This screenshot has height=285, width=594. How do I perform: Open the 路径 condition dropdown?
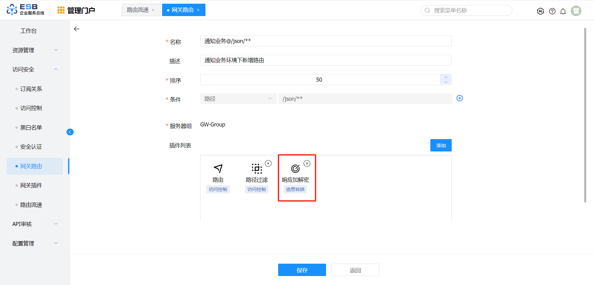[238, 99]
